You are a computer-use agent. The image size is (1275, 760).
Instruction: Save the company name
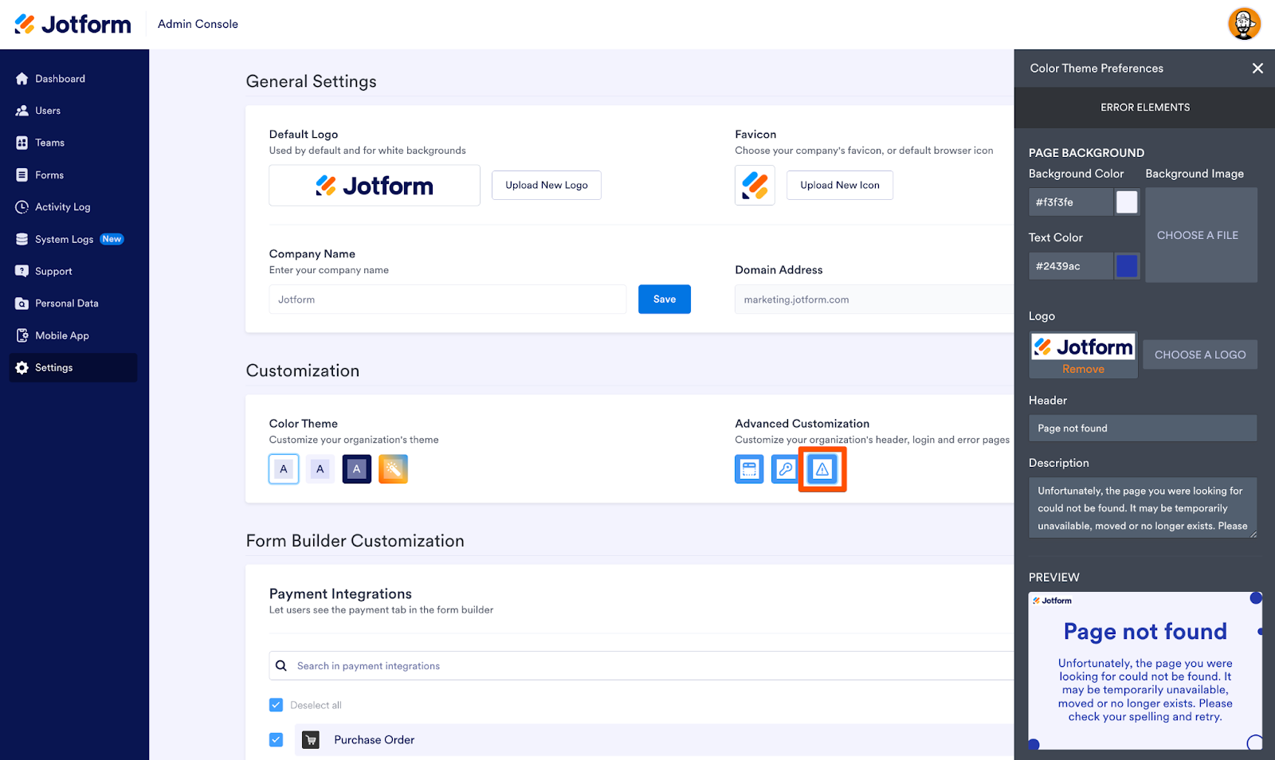(664, 300)
